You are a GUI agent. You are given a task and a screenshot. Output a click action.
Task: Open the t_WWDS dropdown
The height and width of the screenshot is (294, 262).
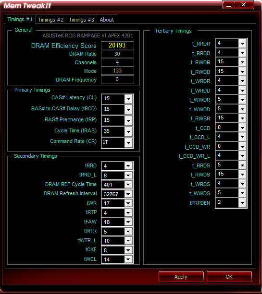coord(242,193)
